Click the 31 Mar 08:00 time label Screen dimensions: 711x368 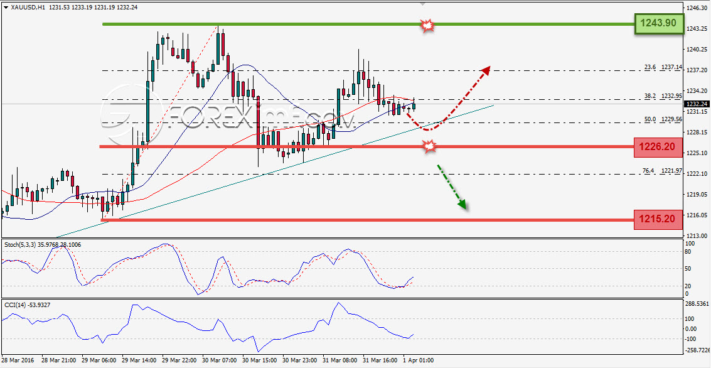pyautogui.click(x=339, y=360)
